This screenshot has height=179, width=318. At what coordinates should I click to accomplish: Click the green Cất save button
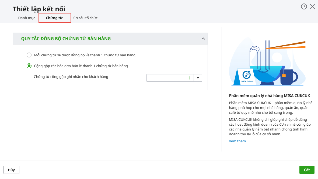coord(307,170)
